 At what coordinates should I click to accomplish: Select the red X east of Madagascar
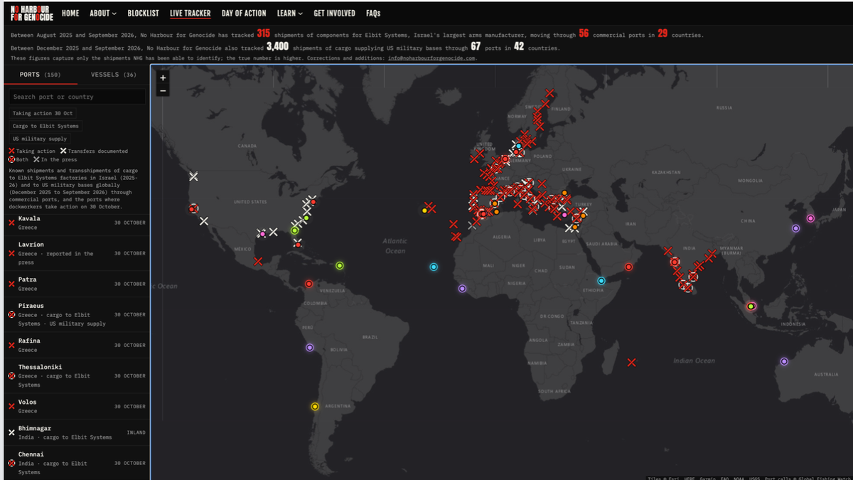(x=631, y=363)
